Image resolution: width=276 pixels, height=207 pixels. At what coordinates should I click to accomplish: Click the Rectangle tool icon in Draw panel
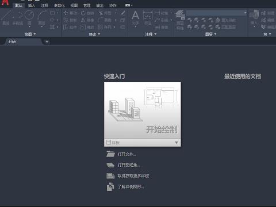[52, 13]
